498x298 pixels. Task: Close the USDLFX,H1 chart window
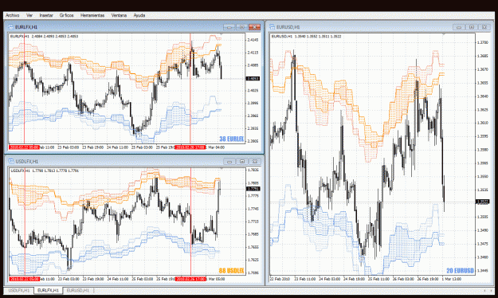tap(255, 162)
